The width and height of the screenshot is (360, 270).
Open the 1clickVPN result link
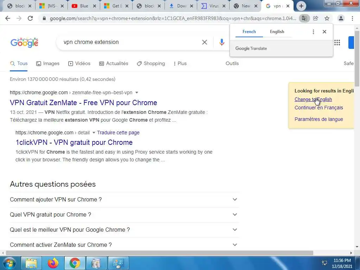(74, 142)
